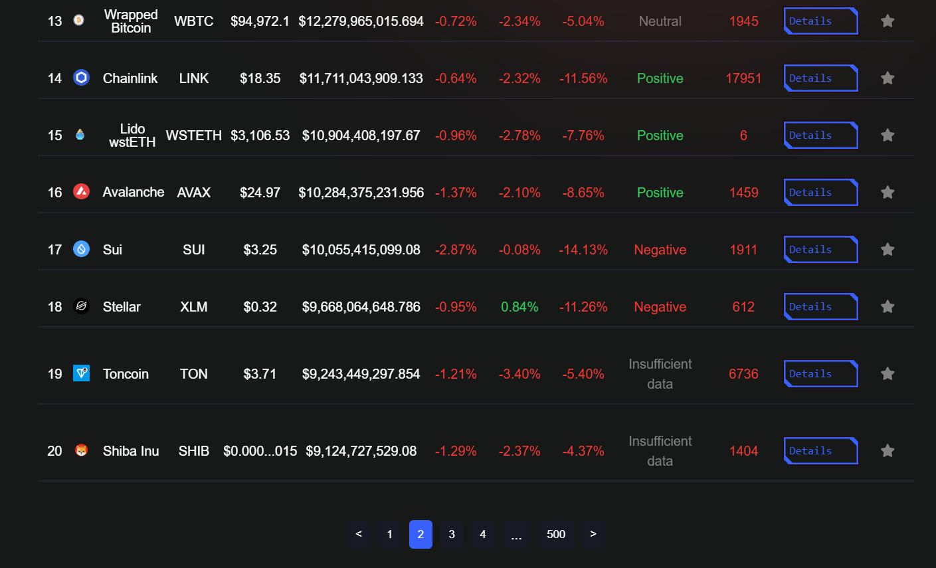This screenshot has width=936, height=568.
Task: Open Details for Toncoin
Action: (820, 373)
